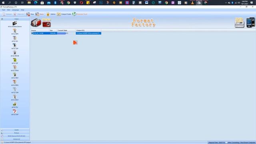Open the notification center icon

tap(252, 3)
